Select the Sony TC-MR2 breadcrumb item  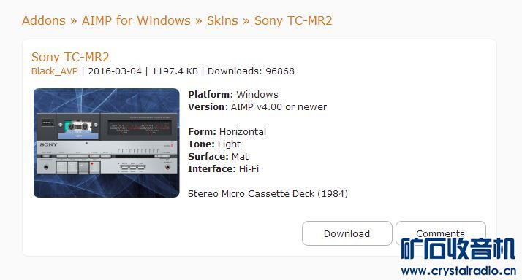tap(293, 20)
